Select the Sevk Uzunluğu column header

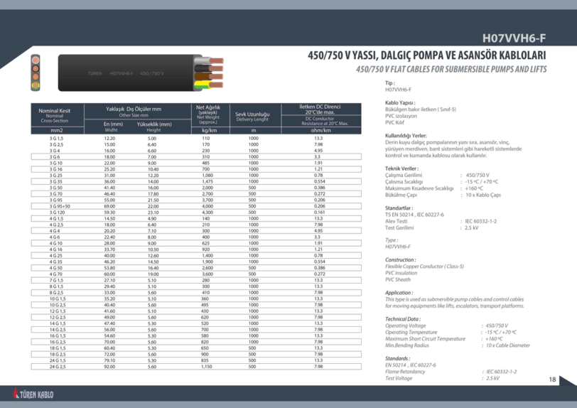pyautogui.click(x=253, y=116)
